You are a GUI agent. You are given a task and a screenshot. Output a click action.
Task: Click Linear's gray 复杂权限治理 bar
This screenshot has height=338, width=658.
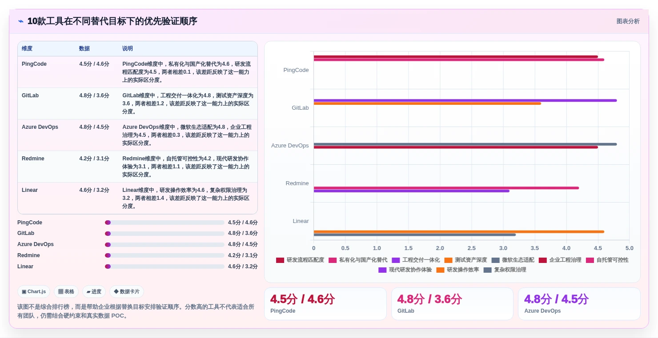(414, 235)
